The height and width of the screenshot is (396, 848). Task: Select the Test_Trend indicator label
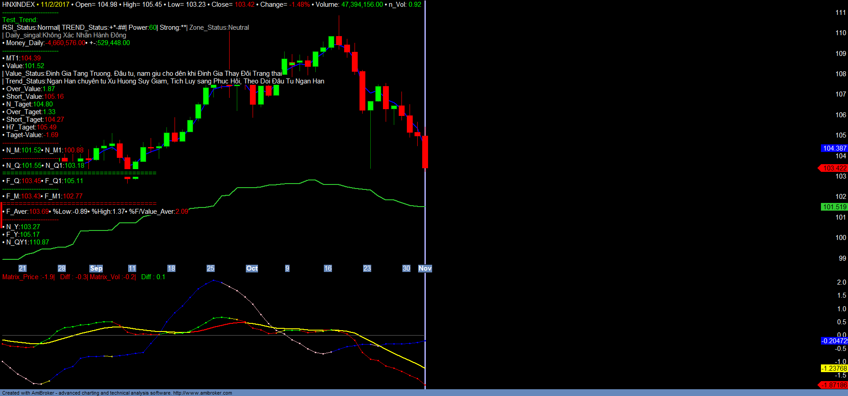tap(20, 20)
